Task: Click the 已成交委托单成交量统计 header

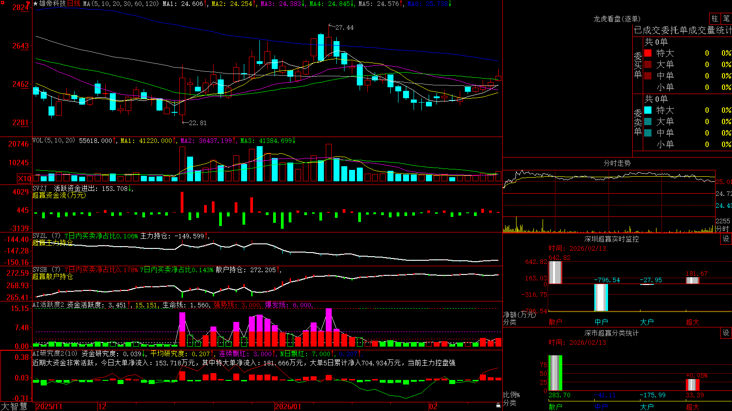Action: pyautogui.click(x=682, y=30)
